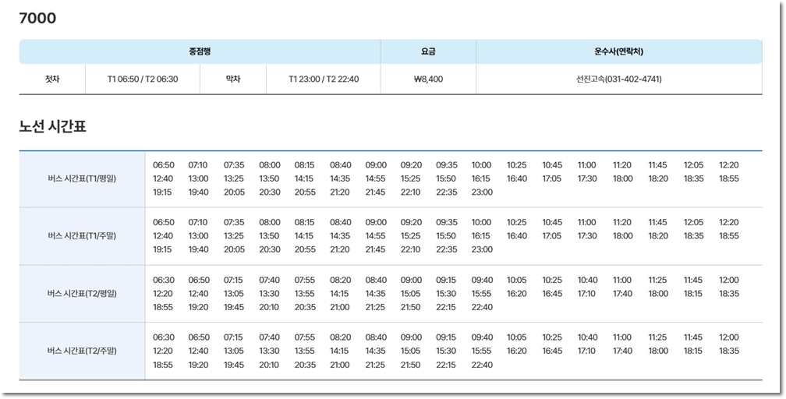786x399 pixels.
Task: Click the ₩8,400 fare value
Action: click(428, 79)
